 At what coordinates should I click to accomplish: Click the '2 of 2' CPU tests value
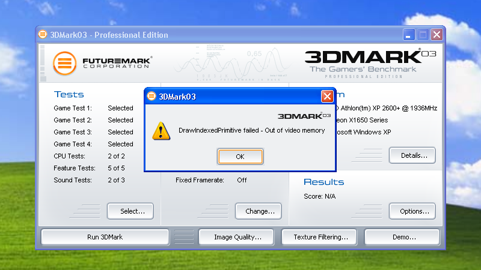[116, 156]
